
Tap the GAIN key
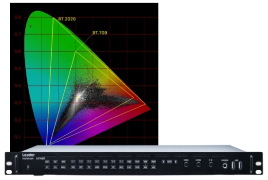coord(146,162)
